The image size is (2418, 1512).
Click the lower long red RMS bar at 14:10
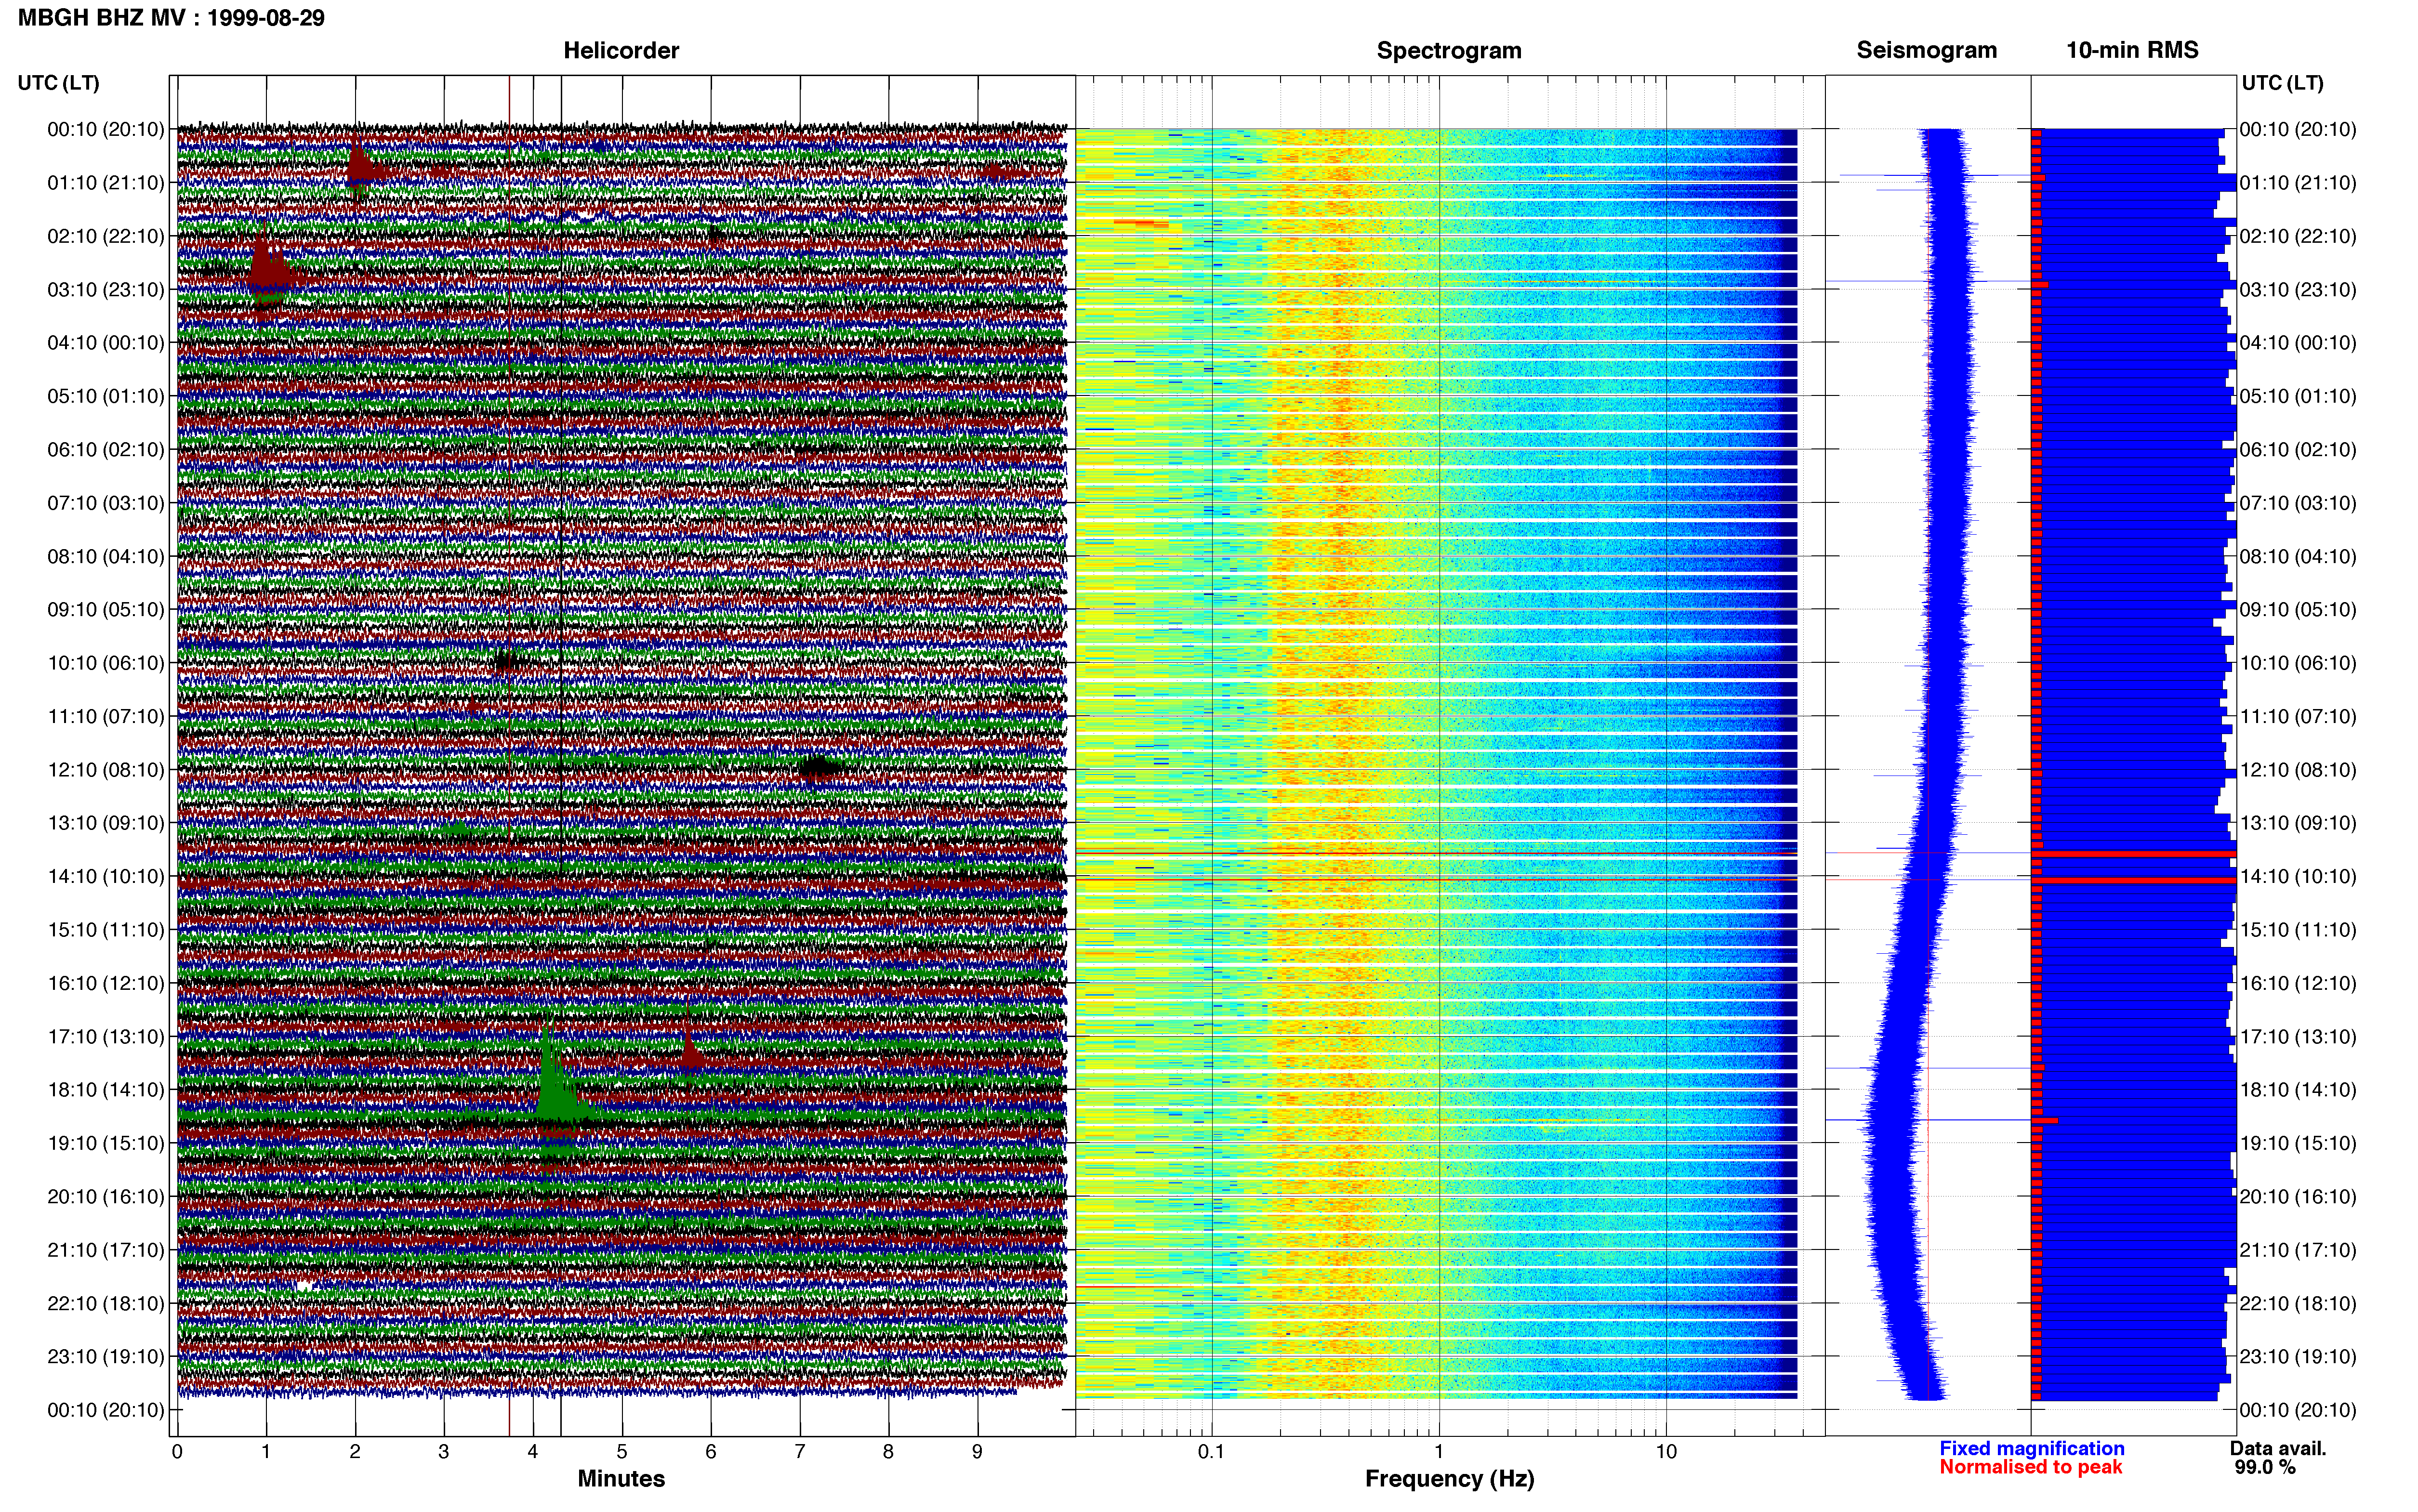(x=2135, y=880)
